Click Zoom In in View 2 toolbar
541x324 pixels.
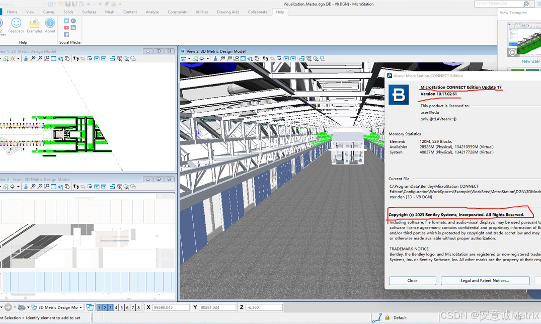click(222, 59)
